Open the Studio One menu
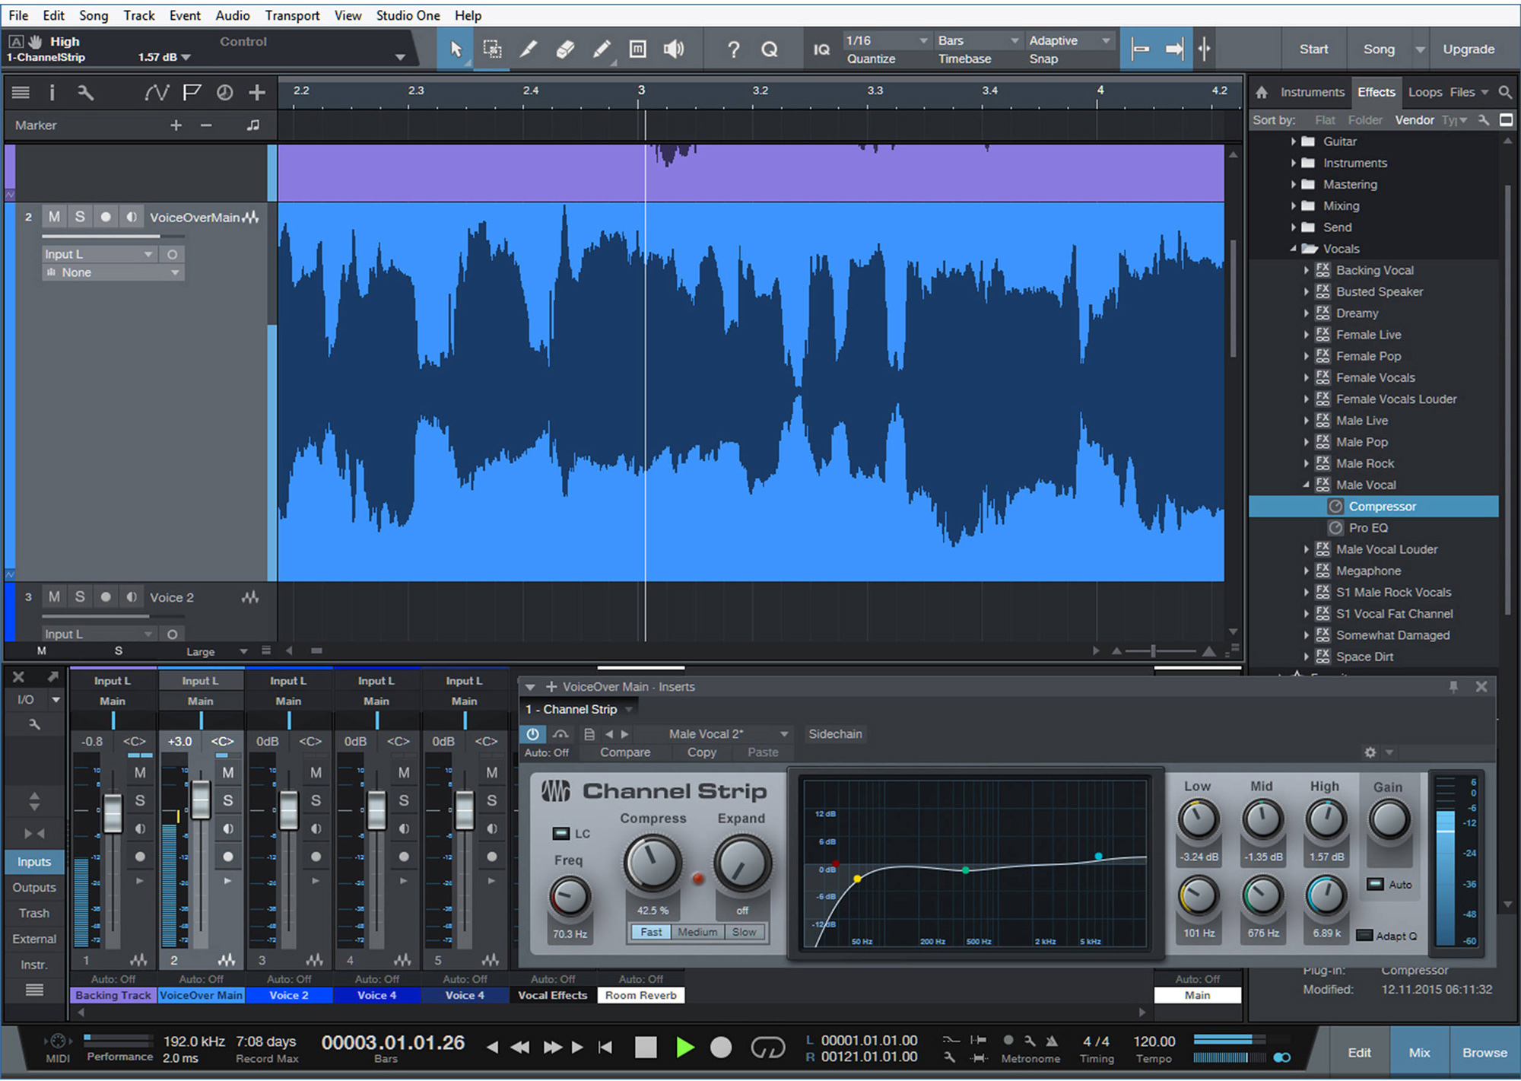 (408, 15)
